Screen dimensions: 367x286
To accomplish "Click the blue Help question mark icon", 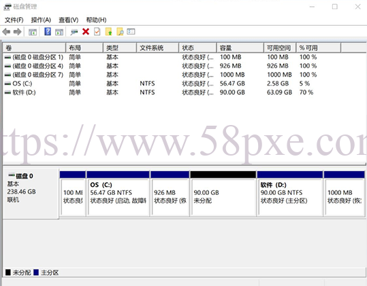I will [x=48, y=31].
